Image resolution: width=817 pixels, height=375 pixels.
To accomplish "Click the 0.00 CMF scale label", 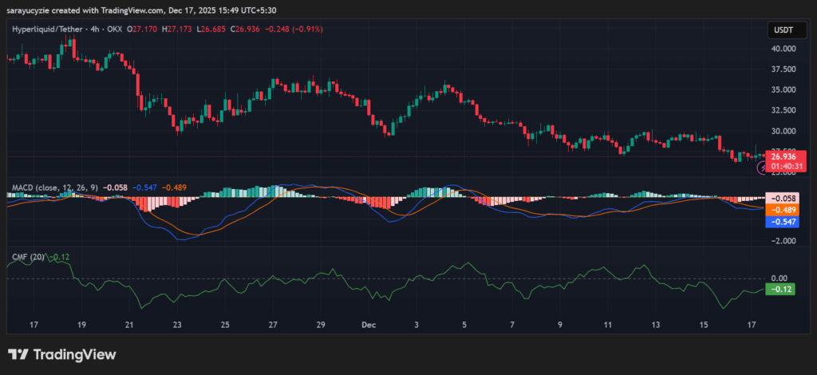I will pyautogui.click(x=778, y=278).
